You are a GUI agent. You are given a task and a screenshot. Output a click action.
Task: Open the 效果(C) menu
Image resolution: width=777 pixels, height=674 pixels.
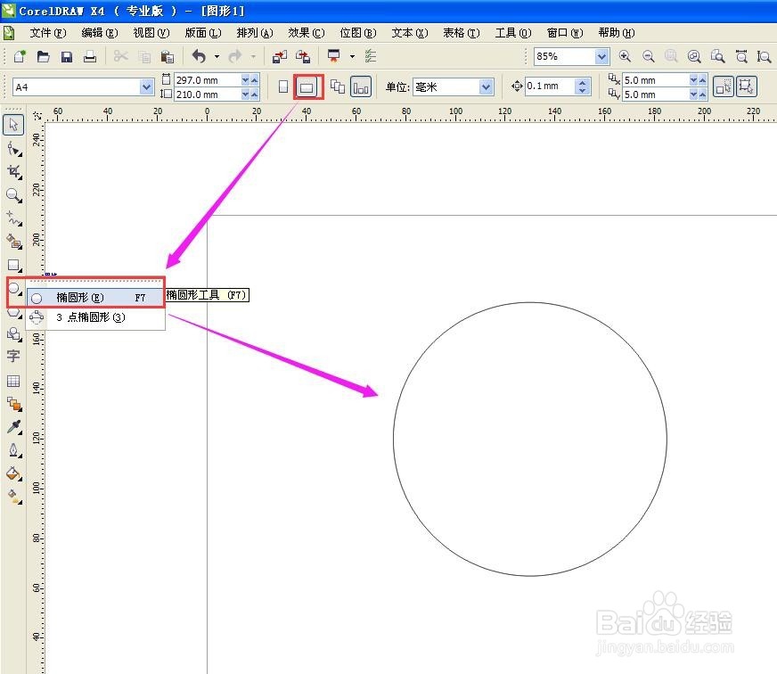pos(307,33)
